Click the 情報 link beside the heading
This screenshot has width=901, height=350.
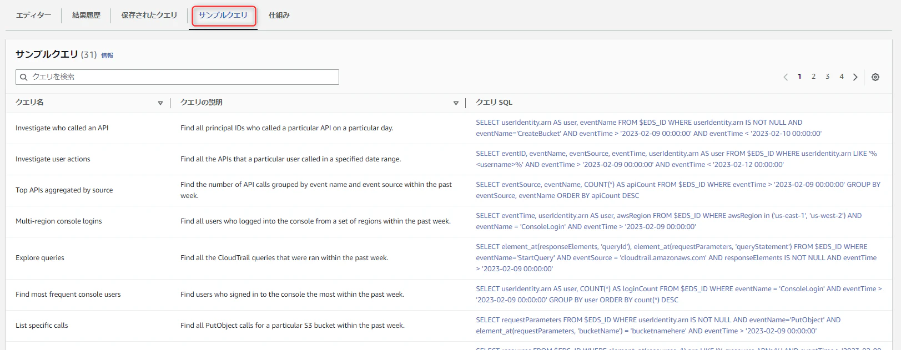(107, 55)
